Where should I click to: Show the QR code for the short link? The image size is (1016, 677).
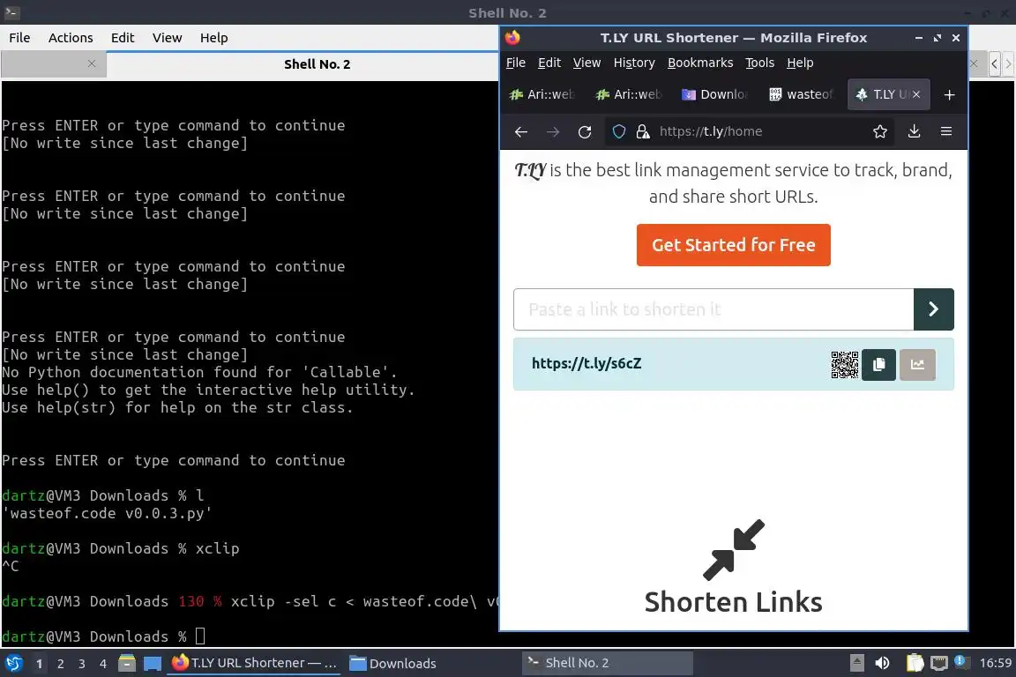[844, 365]
